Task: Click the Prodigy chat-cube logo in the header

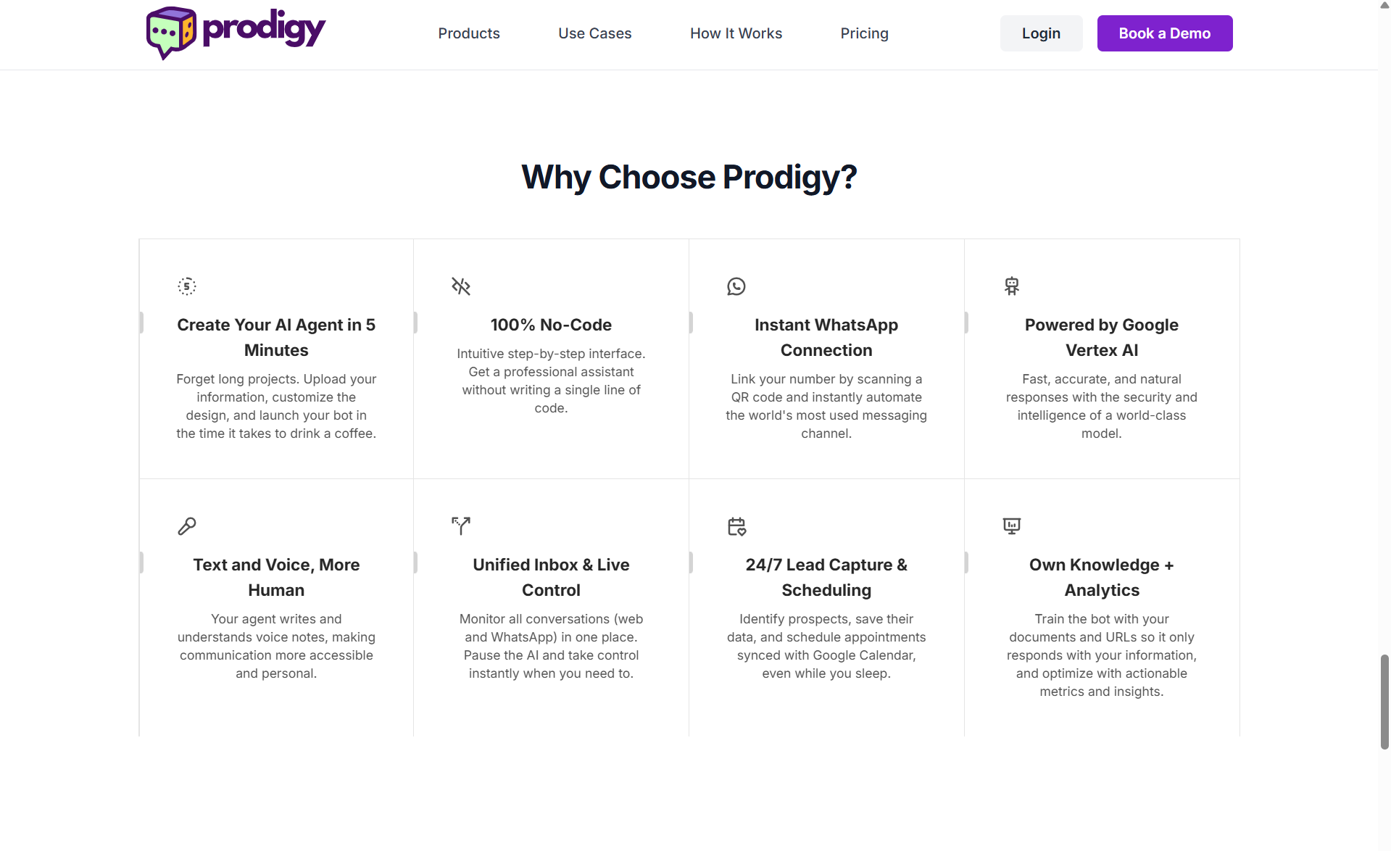Action: 170,32
